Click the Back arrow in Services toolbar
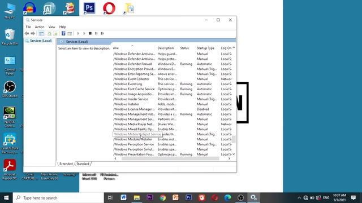The width and height of the screenshot is (362, 203). click(27, 33)
